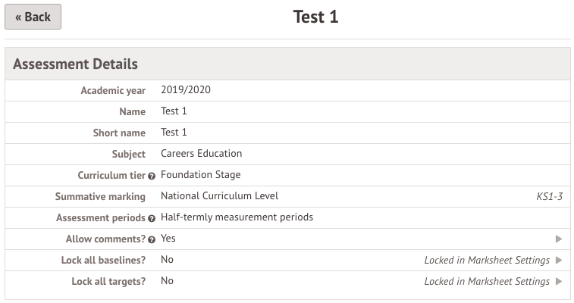This screenshot has height=303, width=574.
Task: Select the Academic year 2019/2020 value
Action: 186,89
